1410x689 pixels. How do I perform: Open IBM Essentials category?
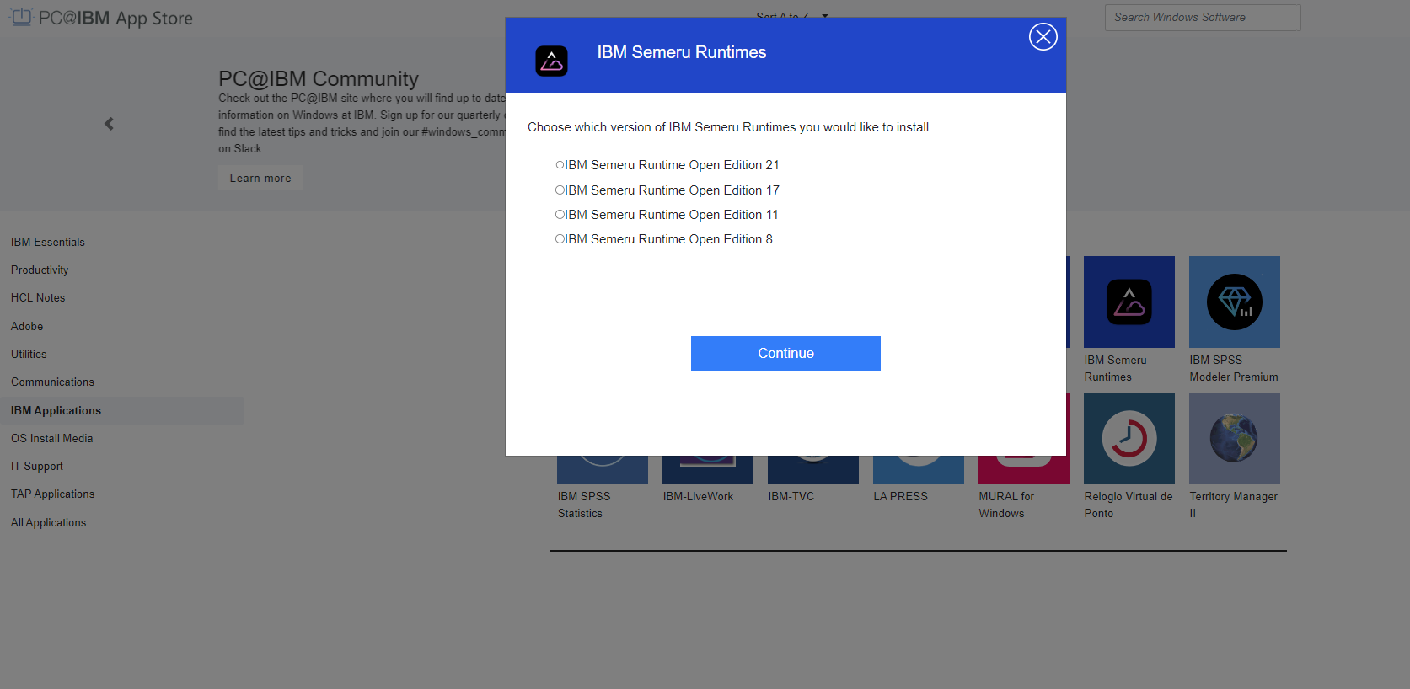[x=48, y=242]
